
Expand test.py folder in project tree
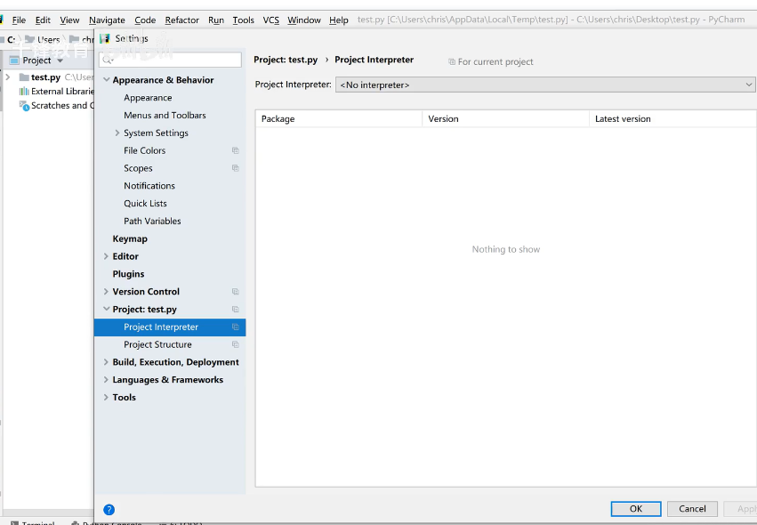pyautogui.click(x=8, y=77)
